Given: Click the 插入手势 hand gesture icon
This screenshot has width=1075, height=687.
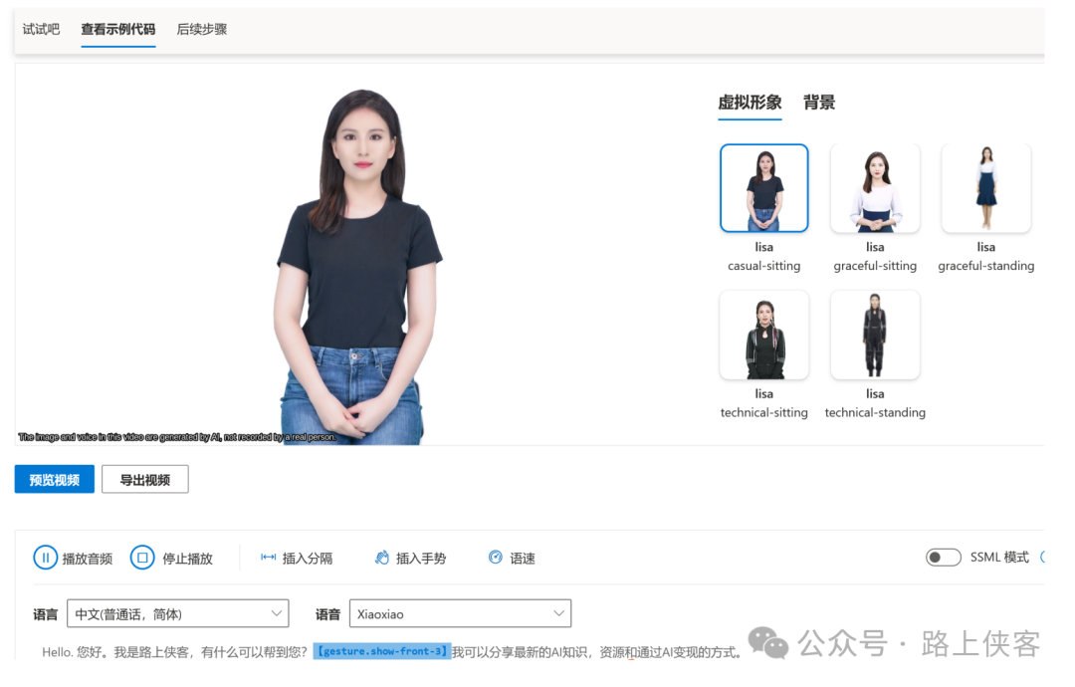Looking at the screenshot, I should [382, 558].
